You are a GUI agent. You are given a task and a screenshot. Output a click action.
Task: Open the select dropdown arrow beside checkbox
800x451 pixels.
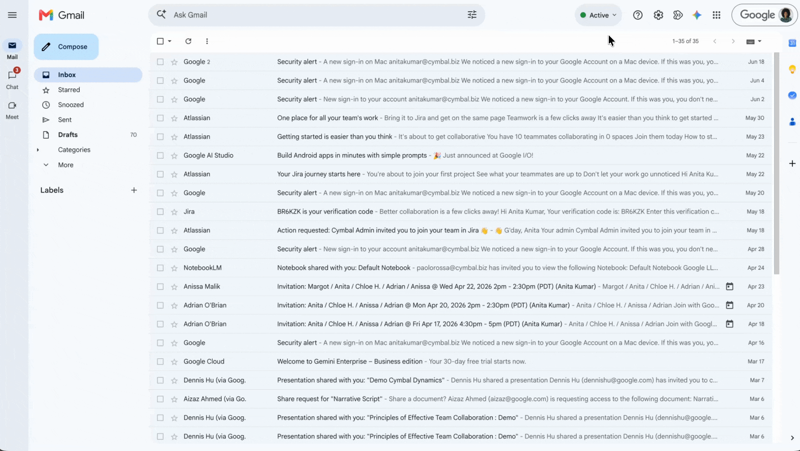pos(170,41)
